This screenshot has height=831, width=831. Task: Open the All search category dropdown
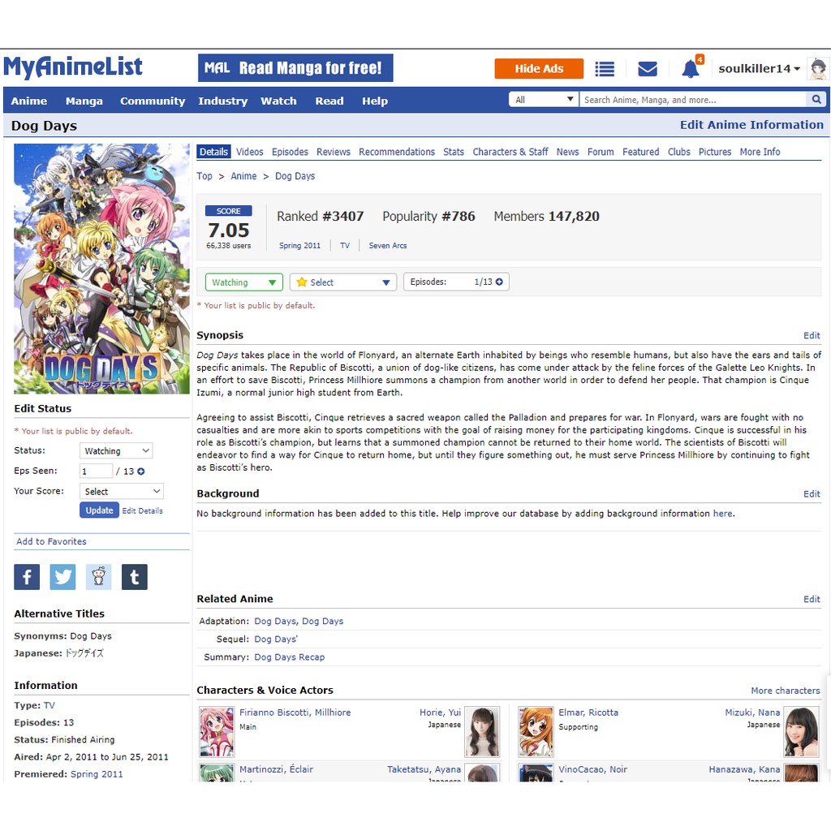tap(543, 100)
